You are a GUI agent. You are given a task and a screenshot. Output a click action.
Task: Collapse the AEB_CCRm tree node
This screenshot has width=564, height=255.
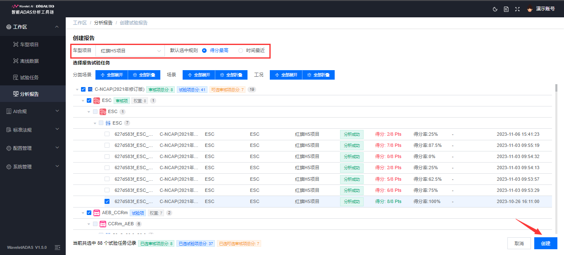(83, 213)
